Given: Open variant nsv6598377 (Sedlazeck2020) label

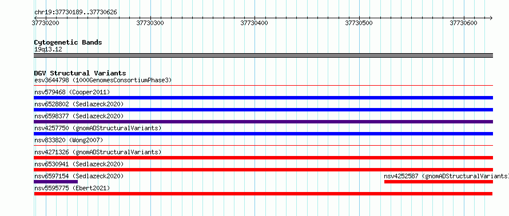Looking at the screenshot, I should pyautogui.click(x=79, y=116).
